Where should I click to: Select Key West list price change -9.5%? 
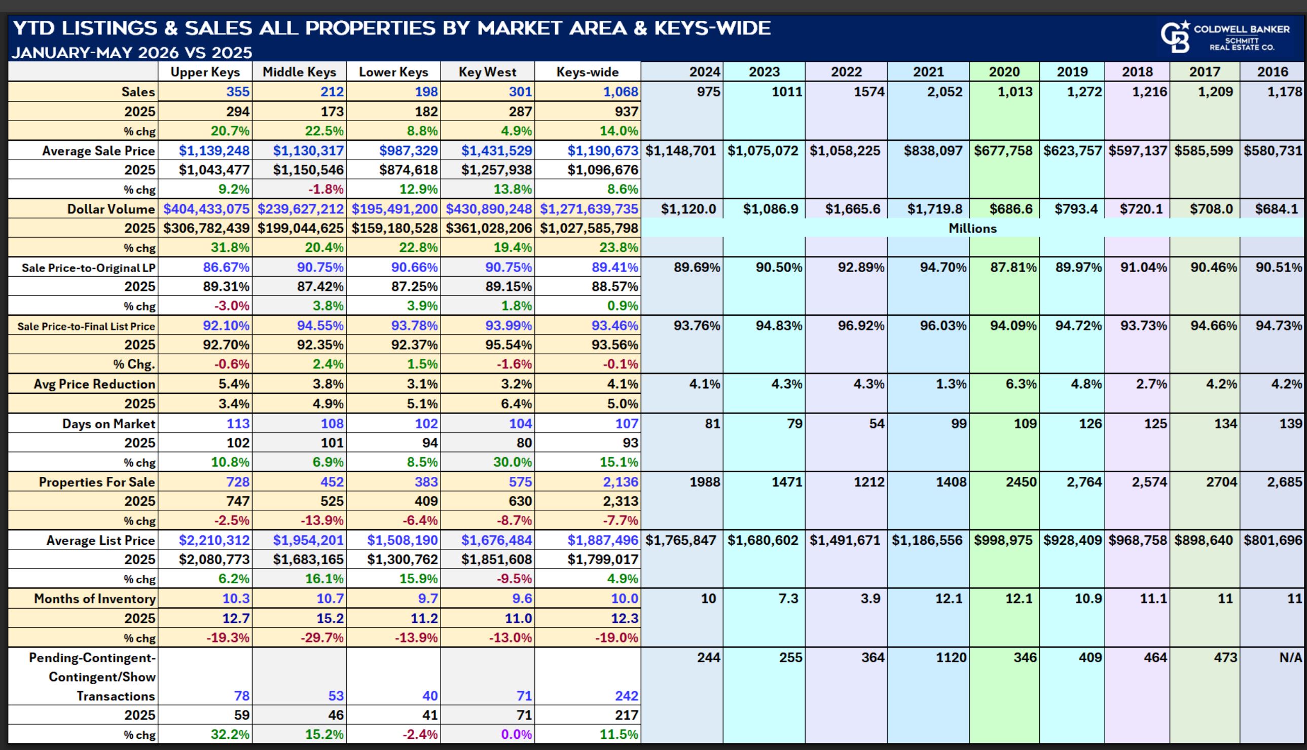pos(514,579)
